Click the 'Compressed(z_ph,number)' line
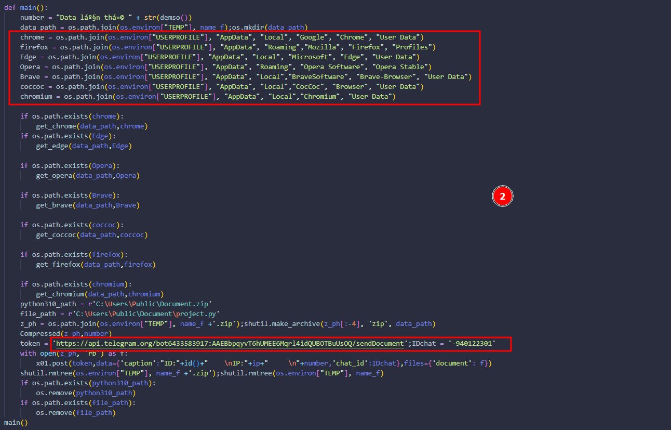671x430 pixels. [66, 333]
